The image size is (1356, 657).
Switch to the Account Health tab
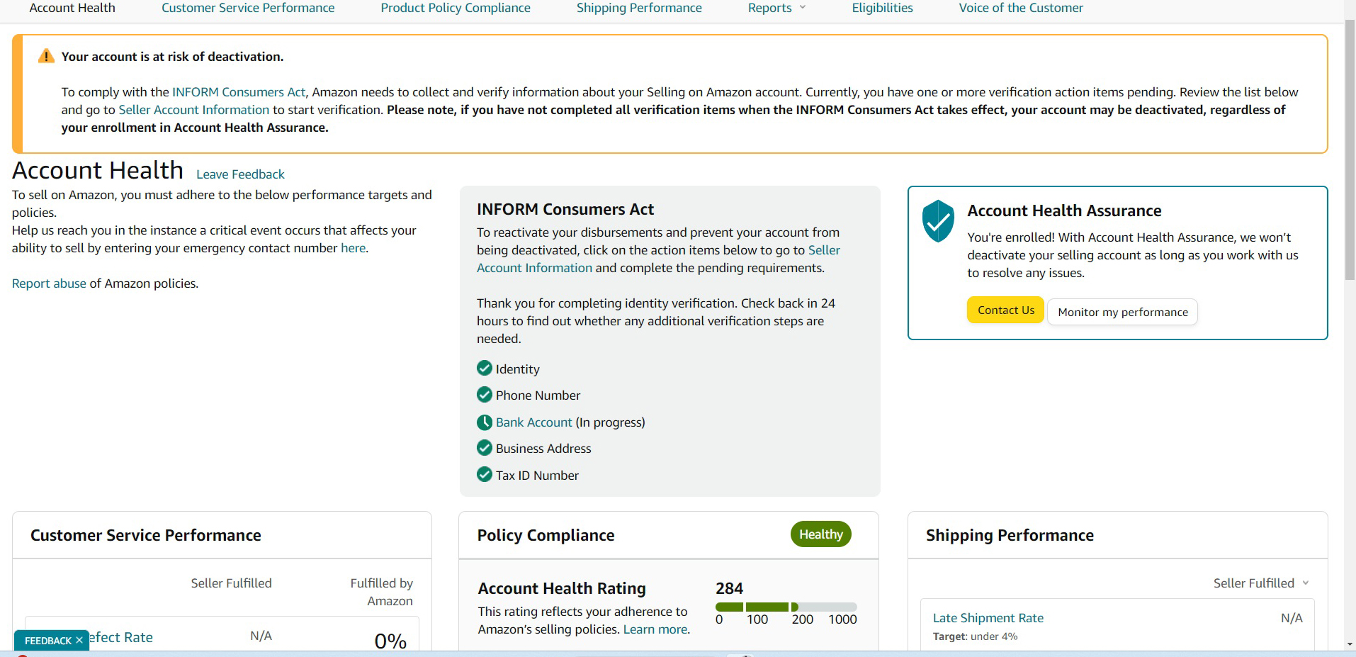tap(72, 8)
